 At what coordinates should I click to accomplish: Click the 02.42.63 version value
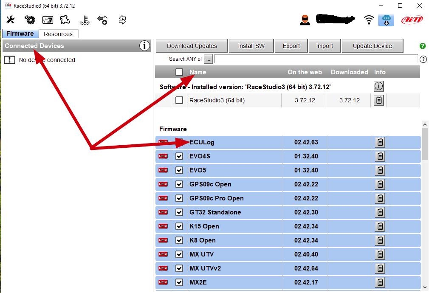point(306,142)
